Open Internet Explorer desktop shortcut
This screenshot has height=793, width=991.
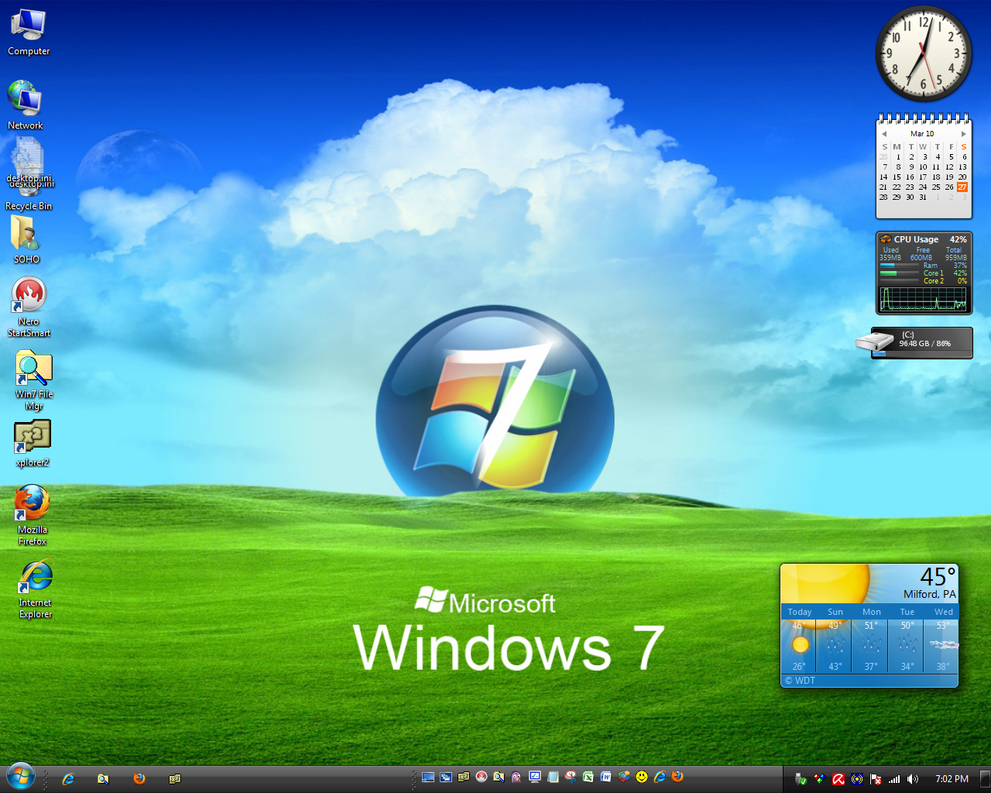pos(36,589)
